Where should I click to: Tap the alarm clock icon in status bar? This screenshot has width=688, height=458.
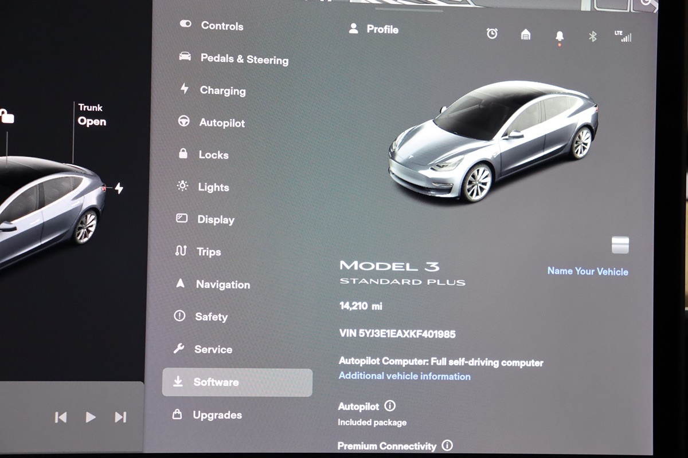[x=492, y=34]
